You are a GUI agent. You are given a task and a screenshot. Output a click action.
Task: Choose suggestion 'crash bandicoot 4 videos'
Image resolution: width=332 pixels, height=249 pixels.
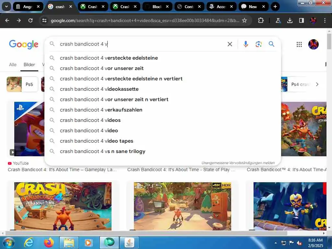pos(163,120)
